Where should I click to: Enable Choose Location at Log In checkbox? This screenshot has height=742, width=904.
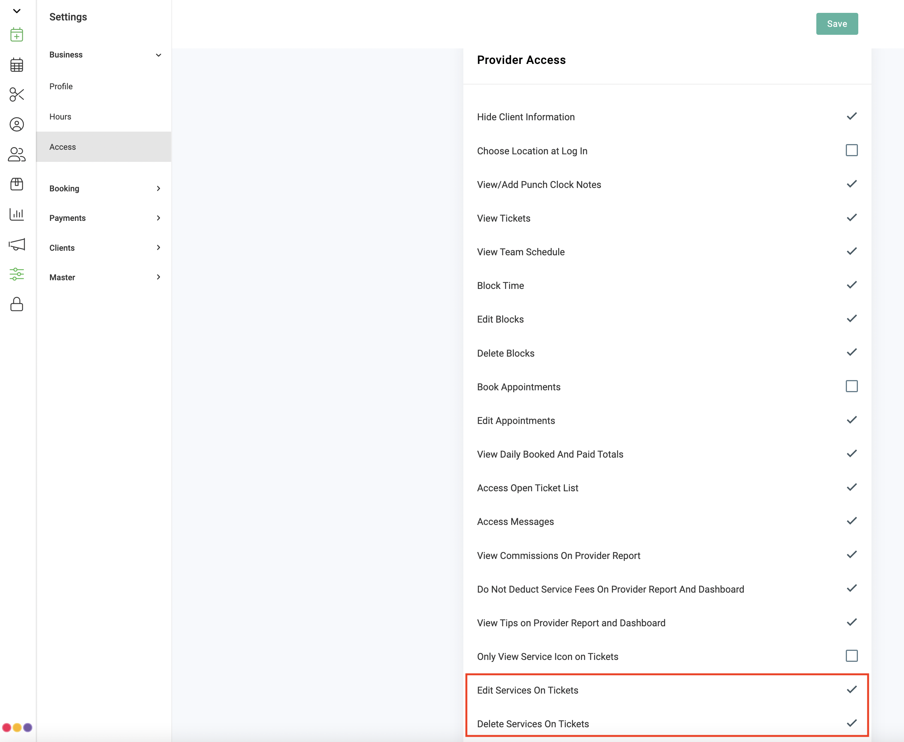pyautogui.click(x=851, y=151)
